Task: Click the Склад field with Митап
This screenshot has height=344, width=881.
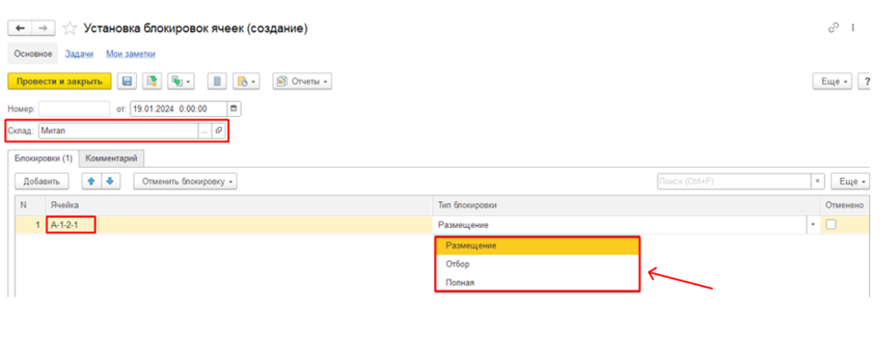Action: pyautogui.click(x=118, y=130)
